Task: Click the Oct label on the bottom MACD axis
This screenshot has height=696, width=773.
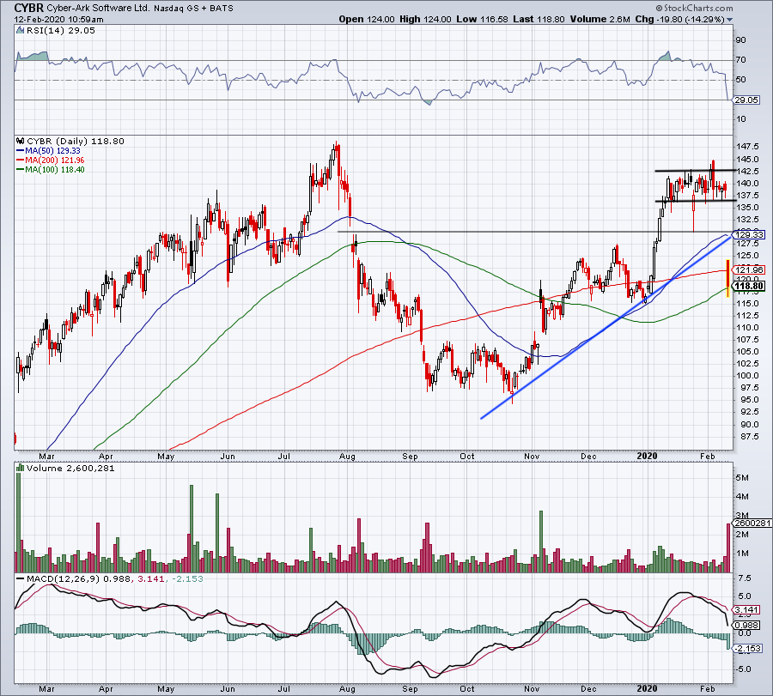Action: pyautogui.click(x=467, y=688)
